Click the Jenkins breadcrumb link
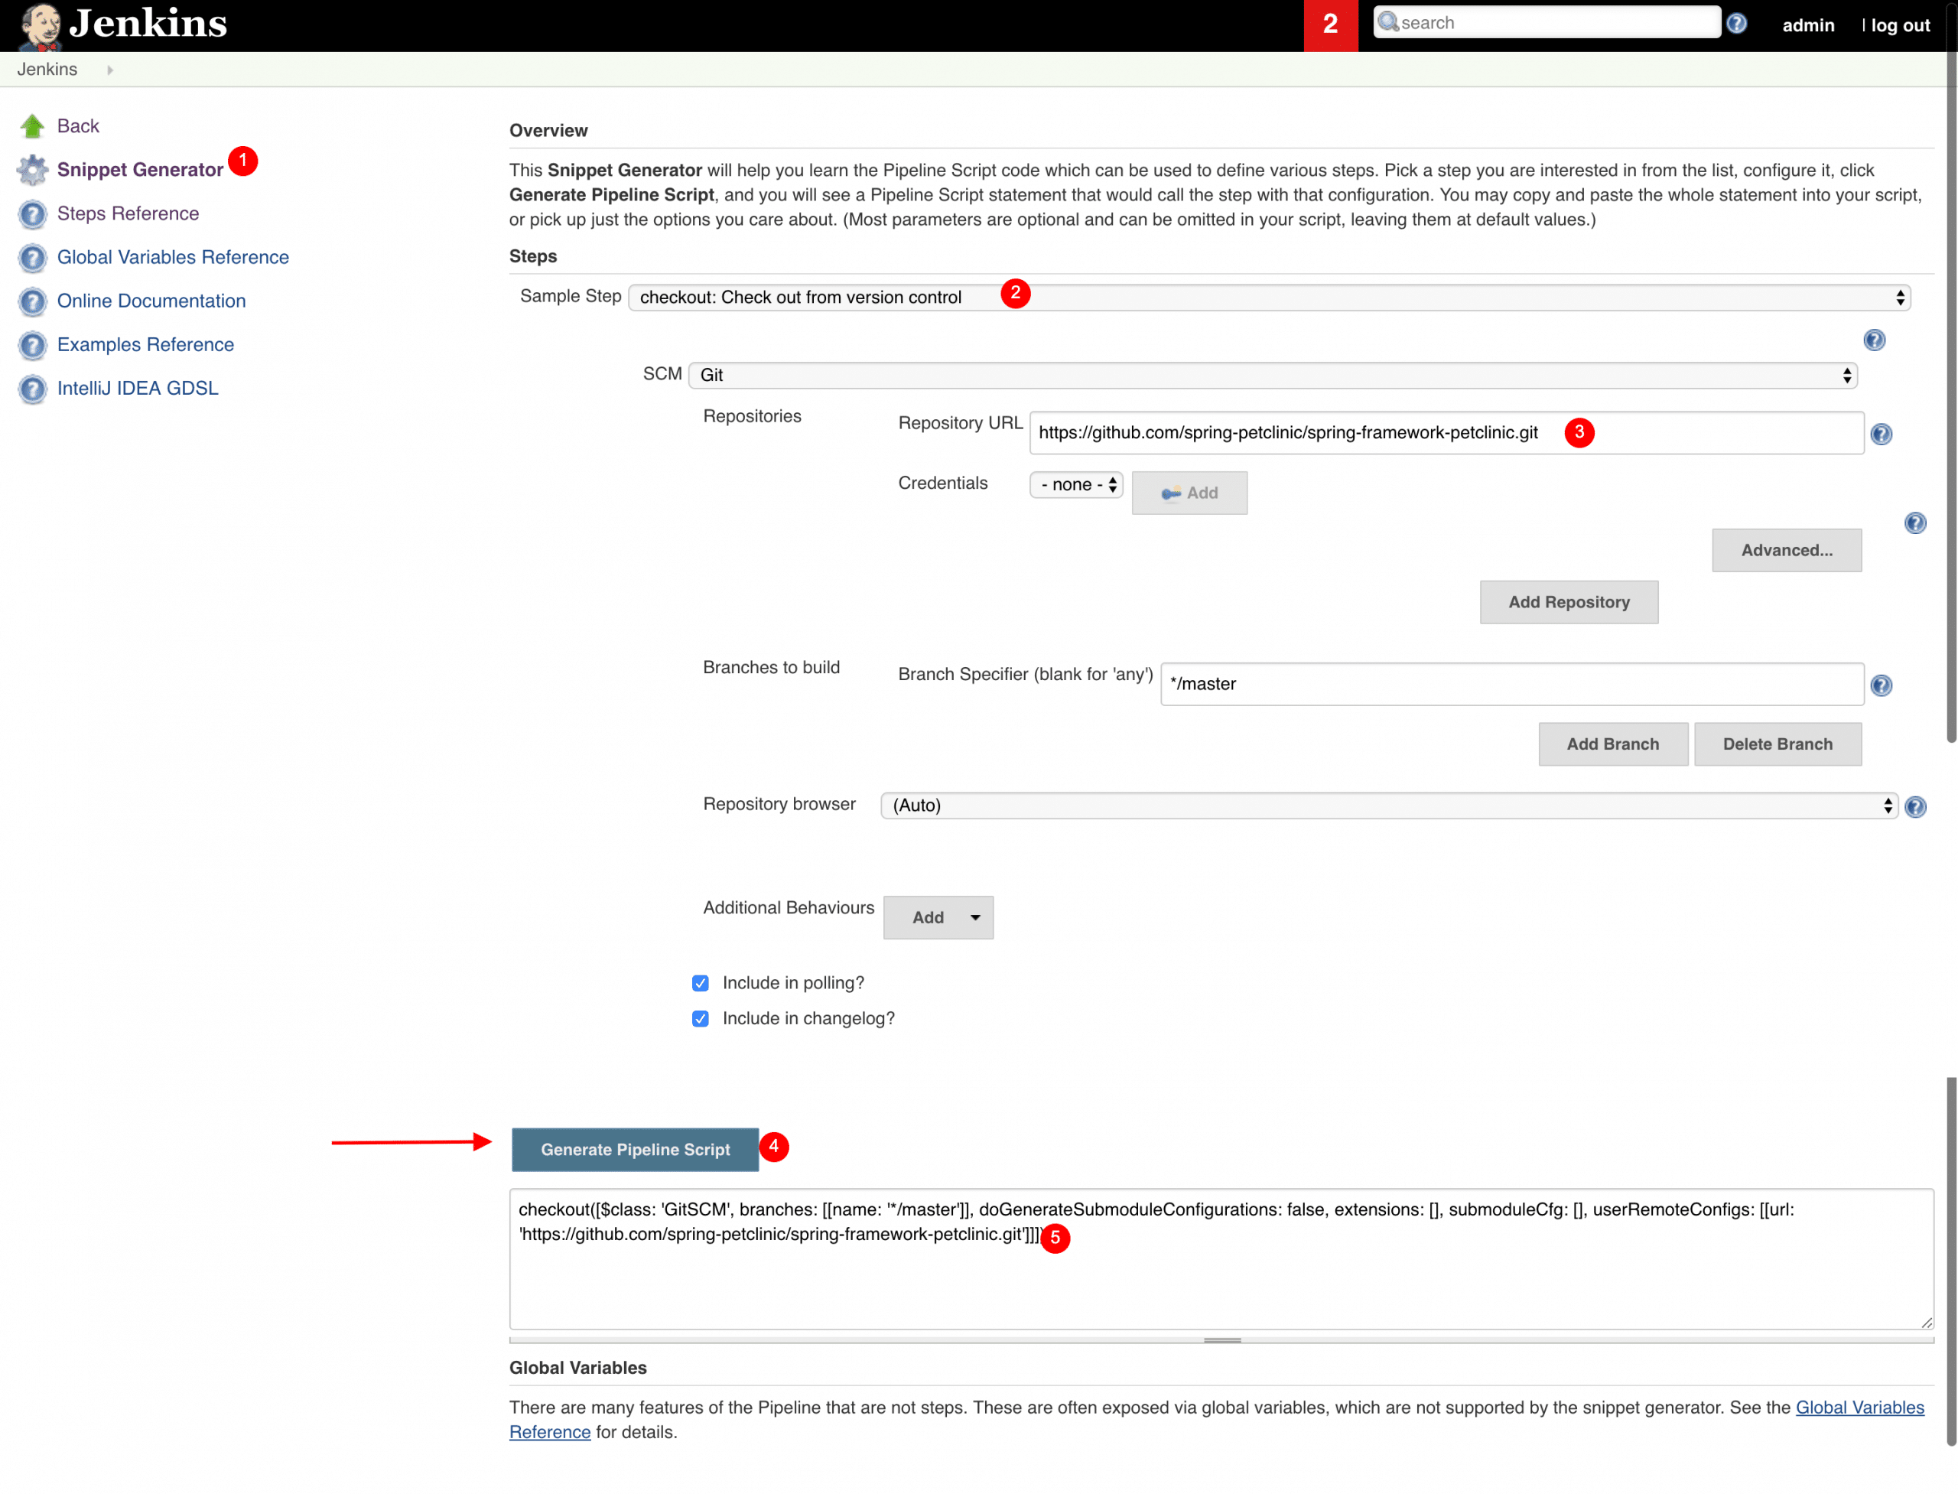 pyautogui.click(x=46, y=69)
